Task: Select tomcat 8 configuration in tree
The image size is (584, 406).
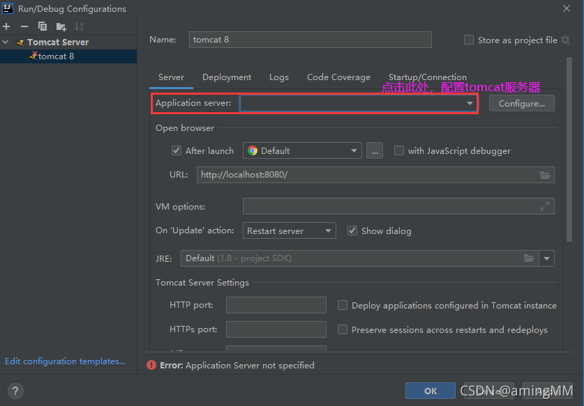Action: 68,56
